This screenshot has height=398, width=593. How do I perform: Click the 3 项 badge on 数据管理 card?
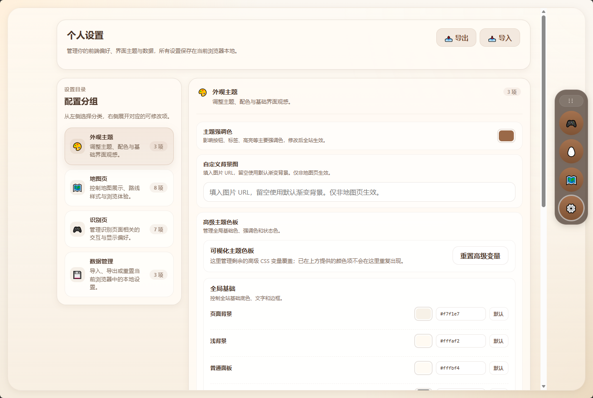[x=158, y=275]
